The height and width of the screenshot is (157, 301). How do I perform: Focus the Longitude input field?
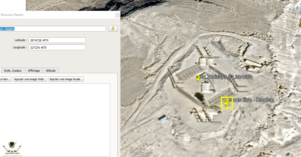(57, 47)
